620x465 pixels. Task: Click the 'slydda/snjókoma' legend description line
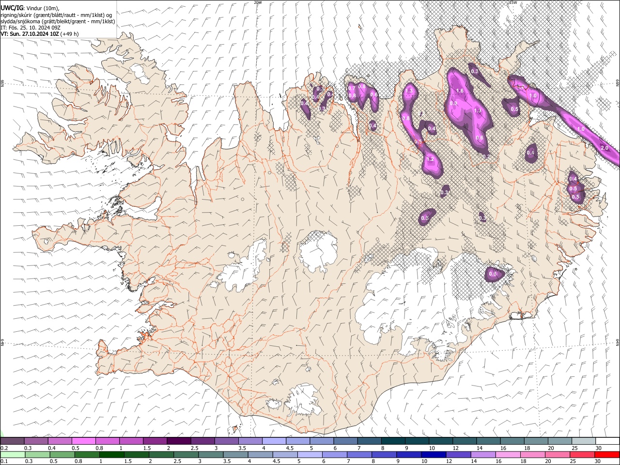tap(58, 21)
